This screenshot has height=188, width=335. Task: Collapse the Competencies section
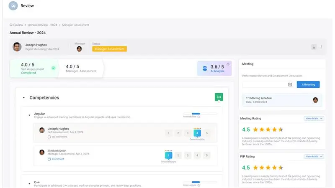24,98
